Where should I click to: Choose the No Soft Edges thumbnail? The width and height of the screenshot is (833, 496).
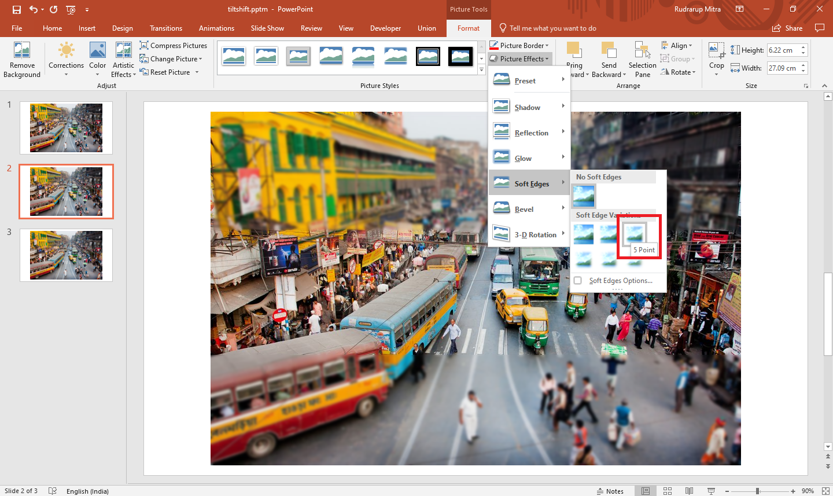point(584,196)
